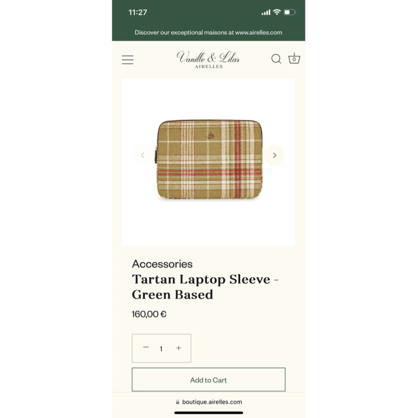The image size is (418, 418).
Task: Tap the Vanille & Lilas Airelles logo
Action: pyautogui.click(x=208, y=60)
